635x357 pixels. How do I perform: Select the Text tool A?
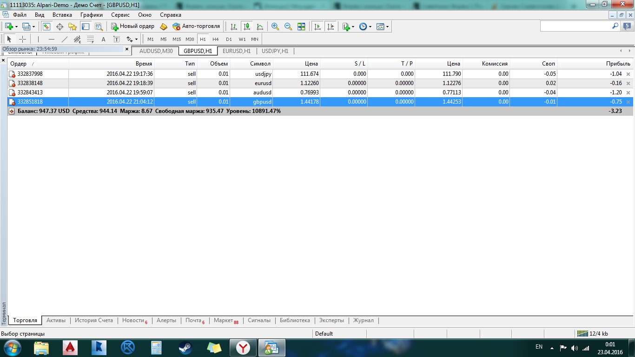pyautogui.click(x=103, y=39)
